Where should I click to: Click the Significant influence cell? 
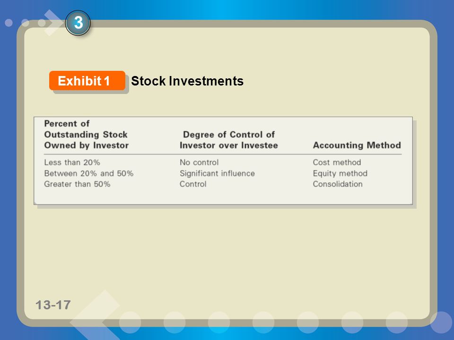[x=217, y=173]
